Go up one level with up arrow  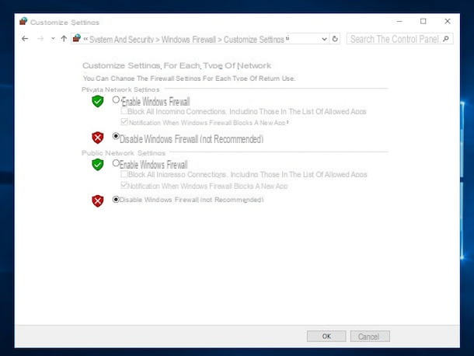64,39
